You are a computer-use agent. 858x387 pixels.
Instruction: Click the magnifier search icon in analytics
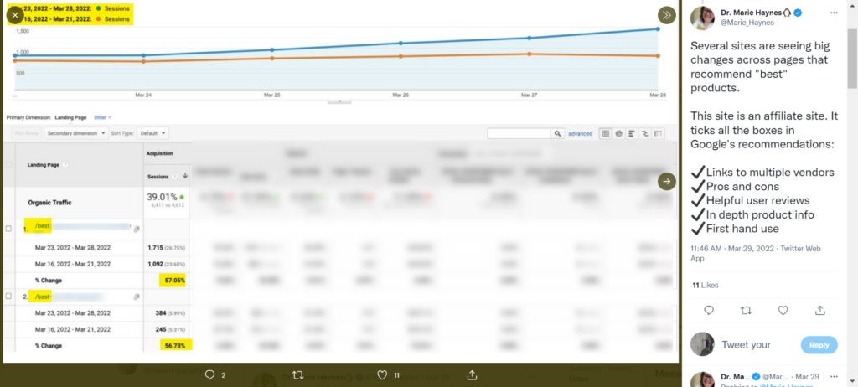[557, 133]
